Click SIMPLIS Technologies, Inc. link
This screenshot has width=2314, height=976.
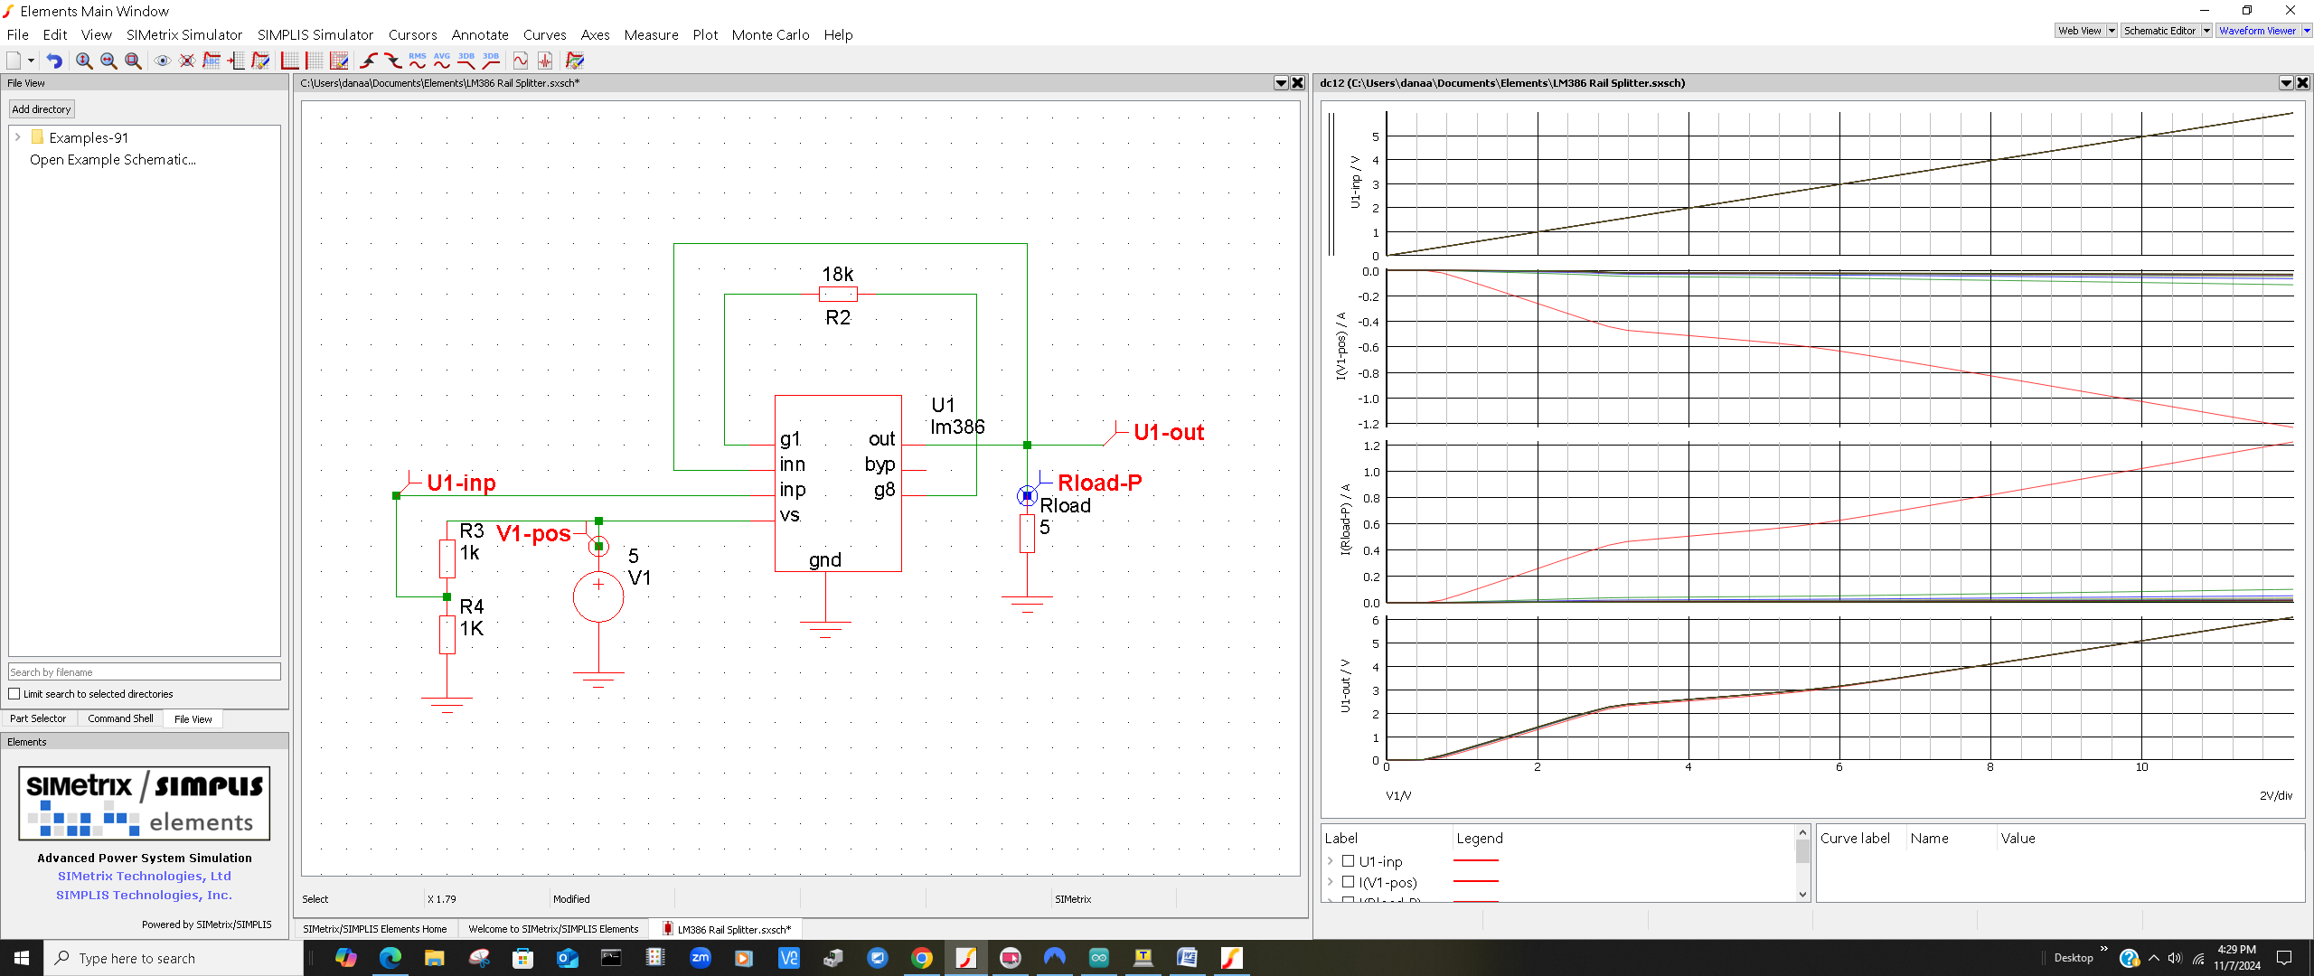click(145, 895)
